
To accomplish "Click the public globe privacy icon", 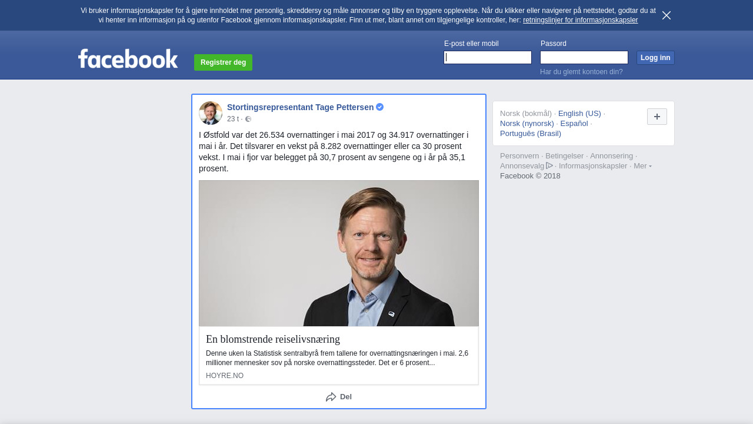I will click(x=248, y=119).
